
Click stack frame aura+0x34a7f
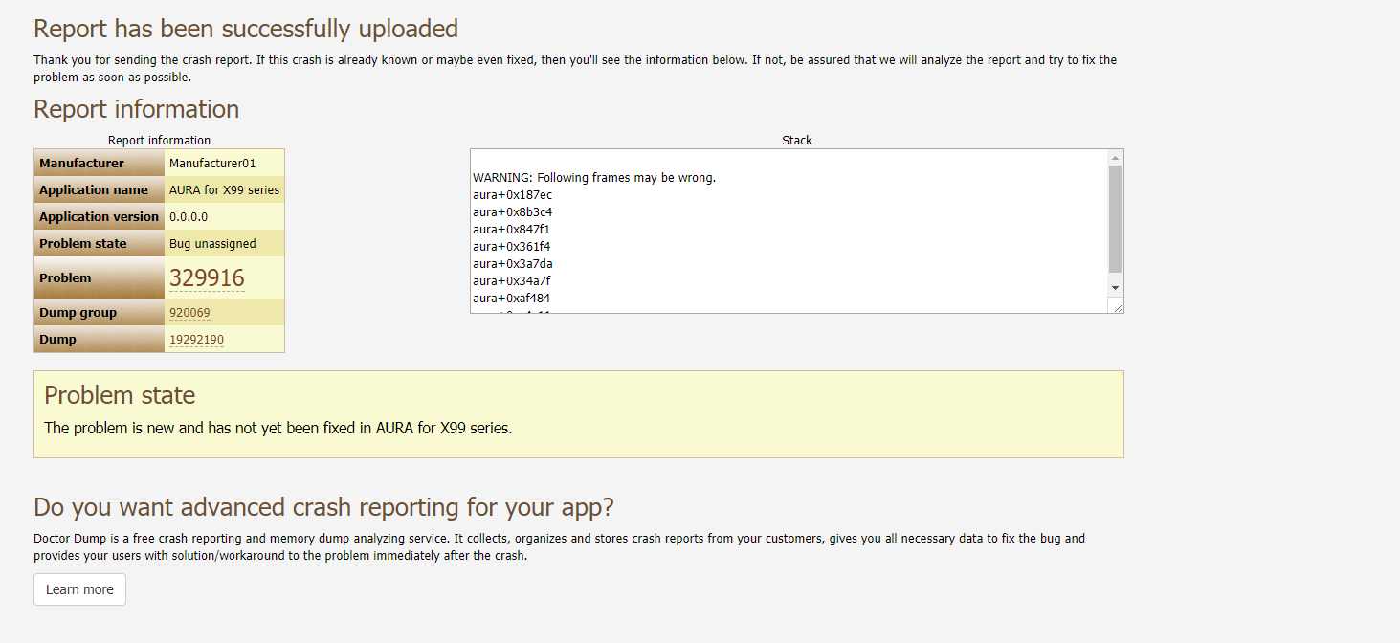click(x=511, y=281)
